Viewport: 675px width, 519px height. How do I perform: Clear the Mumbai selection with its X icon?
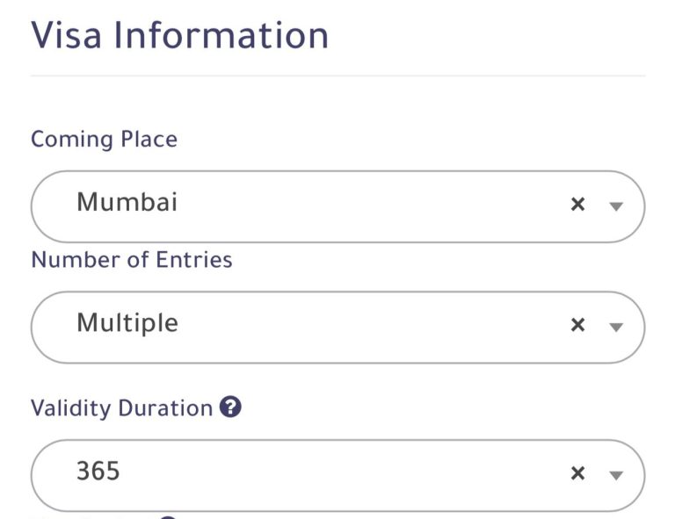(577, 204)
